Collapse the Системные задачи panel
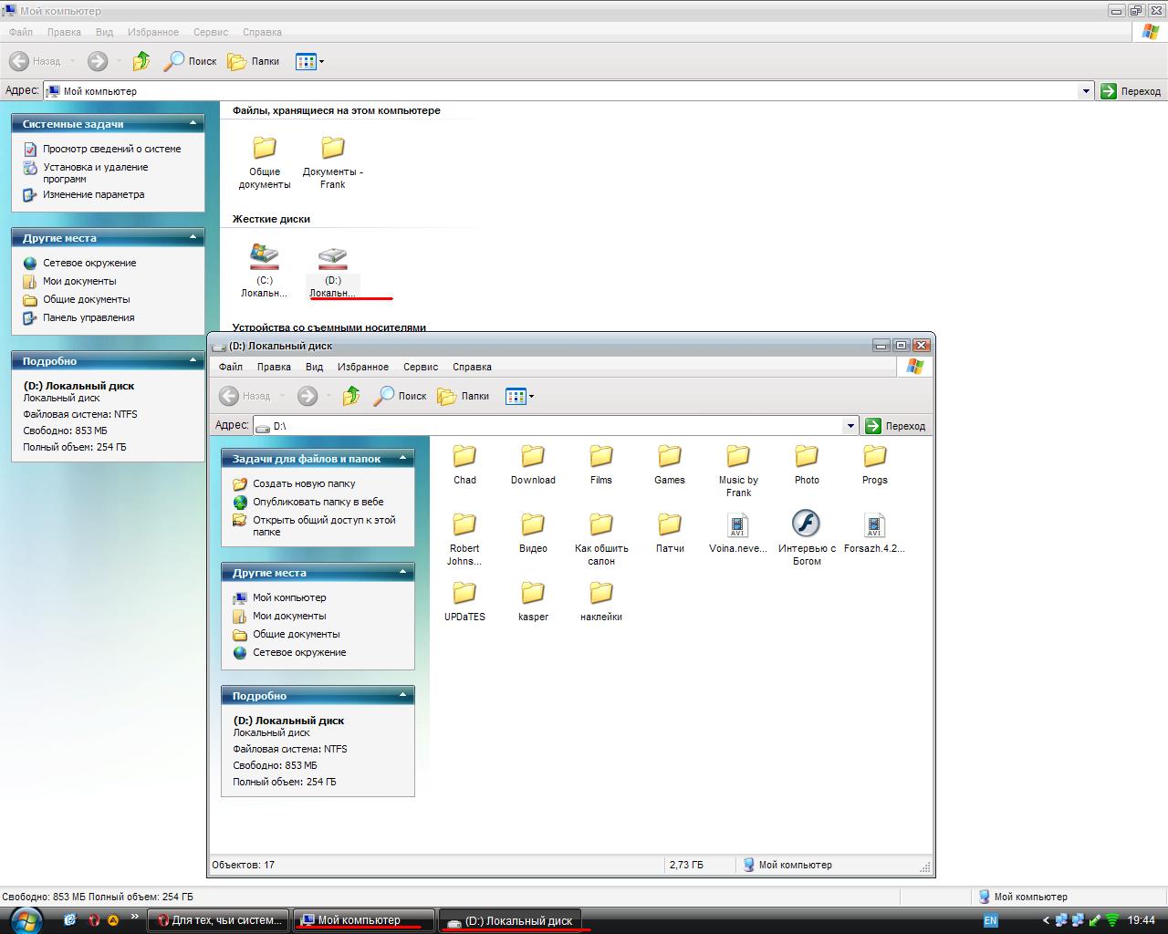 193,123
